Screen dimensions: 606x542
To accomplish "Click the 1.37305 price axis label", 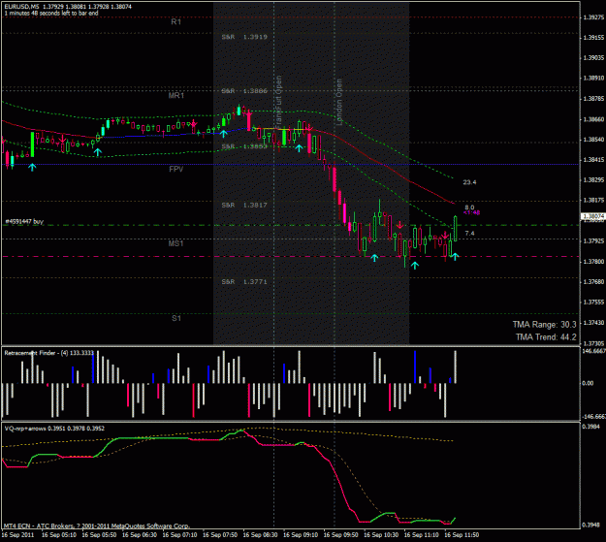I will (593, 343).
